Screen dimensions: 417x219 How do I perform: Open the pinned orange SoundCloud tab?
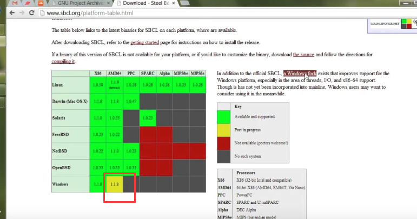(41, 3)
